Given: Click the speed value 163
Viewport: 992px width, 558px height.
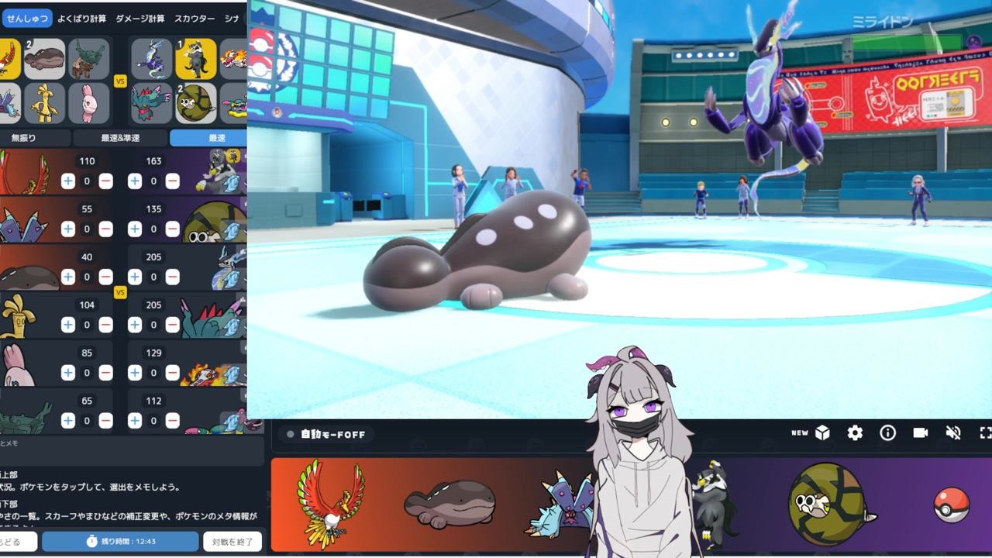Looking at the screenshot, I should 153,161.
